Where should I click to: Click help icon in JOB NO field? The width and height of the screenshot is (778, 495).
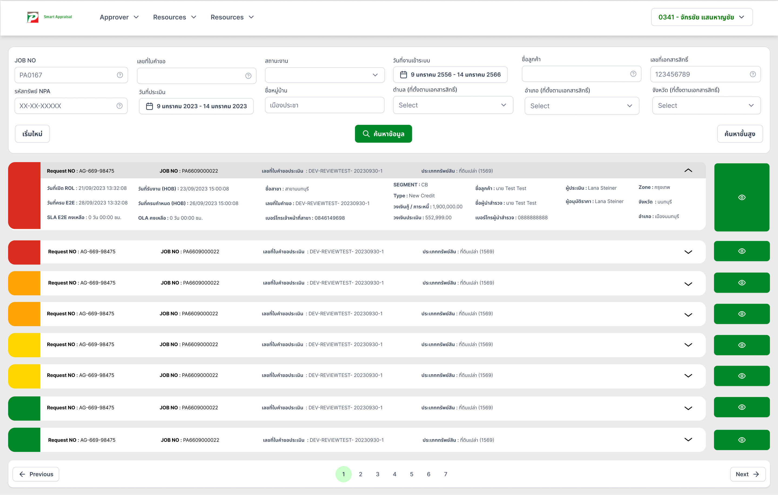[120, 75]
